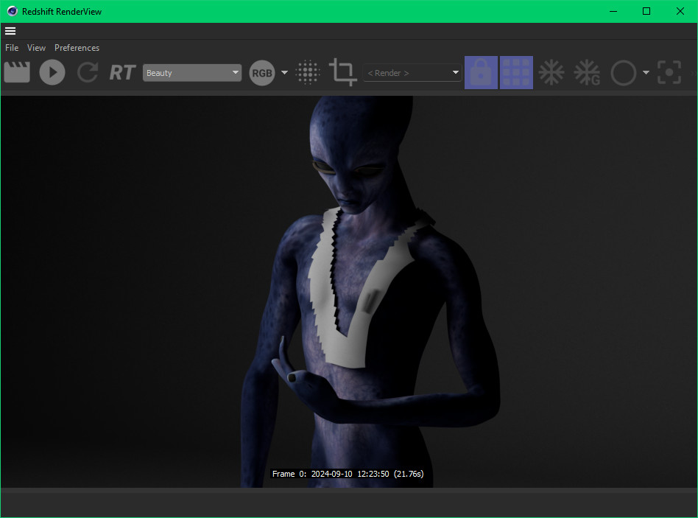Click the rendered alien image

pos(349,292)
